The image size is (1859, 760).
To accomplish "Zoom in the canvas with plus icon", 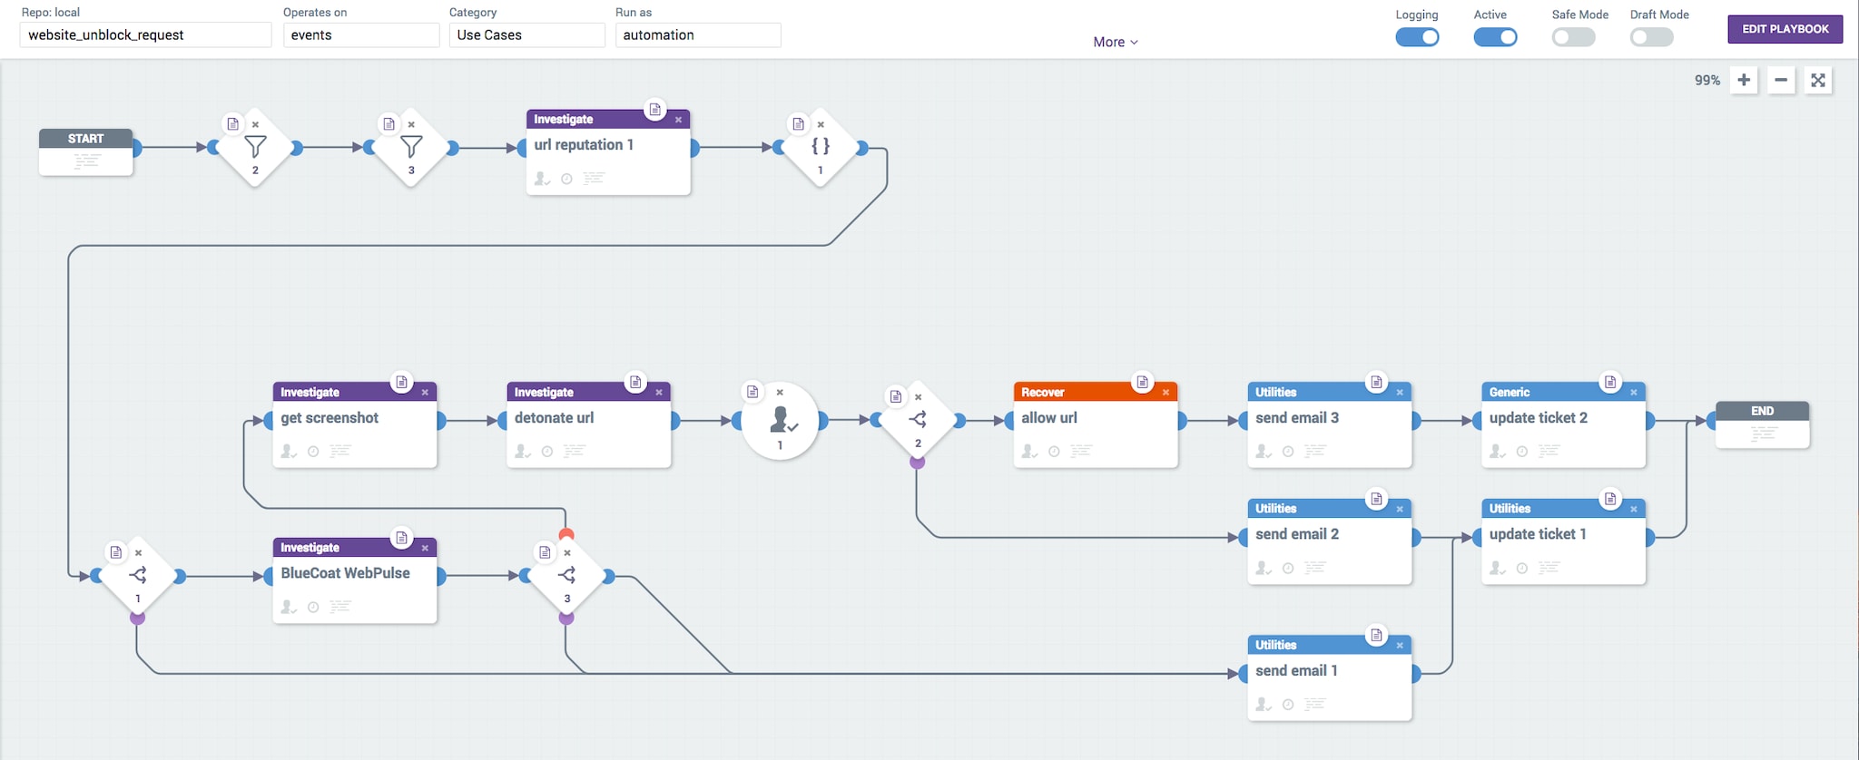I will [1744, 80].
